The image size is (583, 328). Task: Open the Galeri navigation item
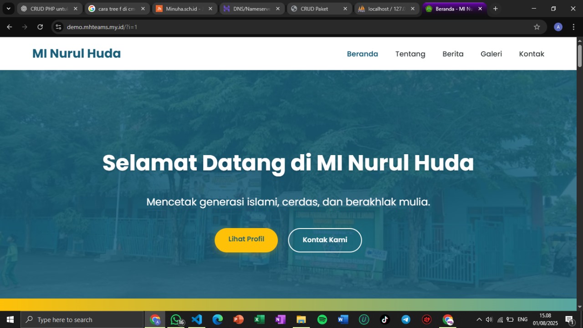tap(491, 53)
